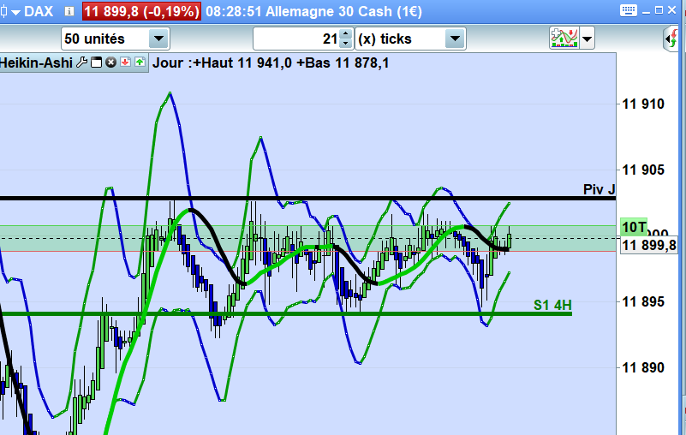Click the current price tag 11 899,8 on the axis

click(x=649, y=245)
